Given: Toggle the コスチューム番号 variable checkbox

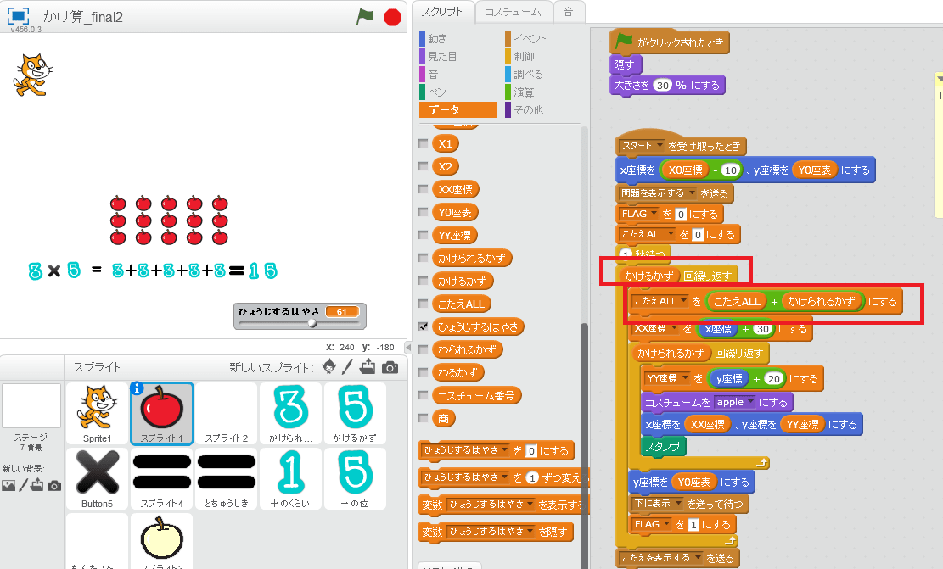Looking at the screenshot, I should (x=424, y=395).
